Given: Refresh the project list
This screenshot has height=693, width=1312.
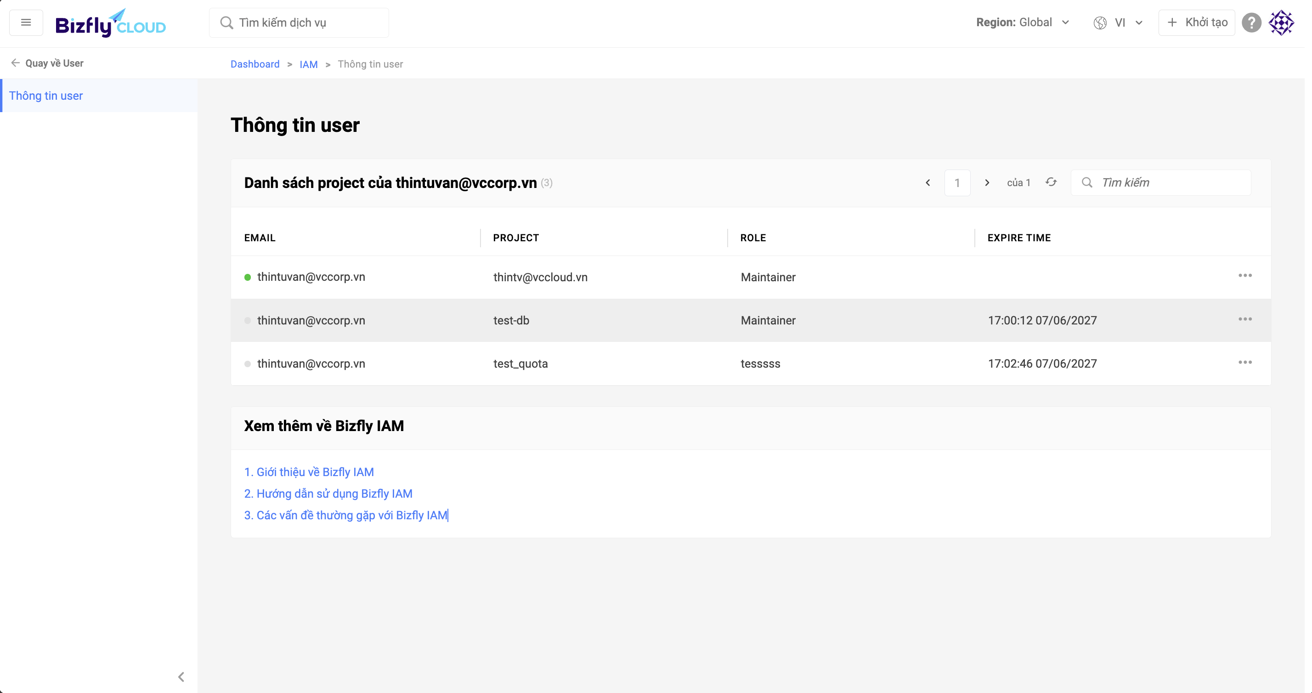Looking at the screenshot, I should tap(1051, 182).
